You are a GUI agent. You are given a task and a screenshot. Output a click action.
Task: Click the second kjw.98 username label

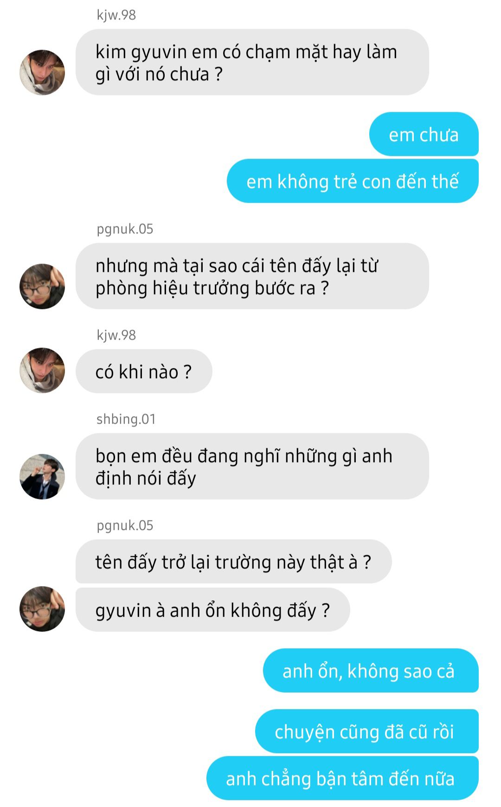[x=116, y=335]
